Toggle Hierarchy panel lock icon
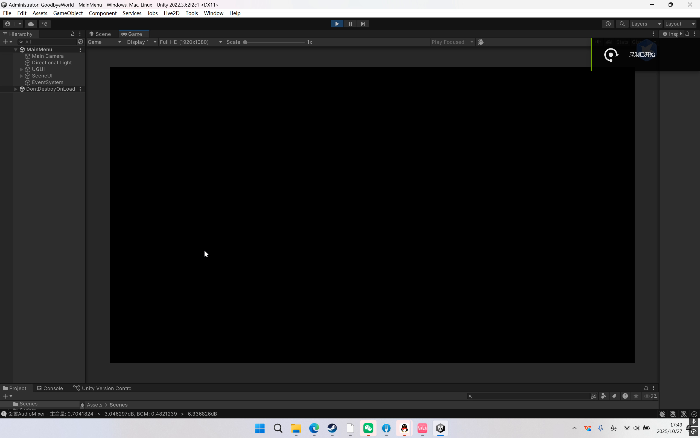700x438 pixels. tap(73, 34)
